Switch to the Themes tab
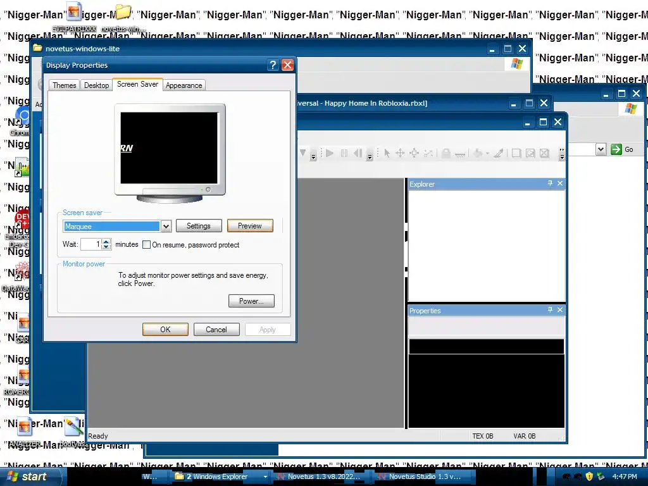Screen dimensions: 648x486 [x=64, y=85]
